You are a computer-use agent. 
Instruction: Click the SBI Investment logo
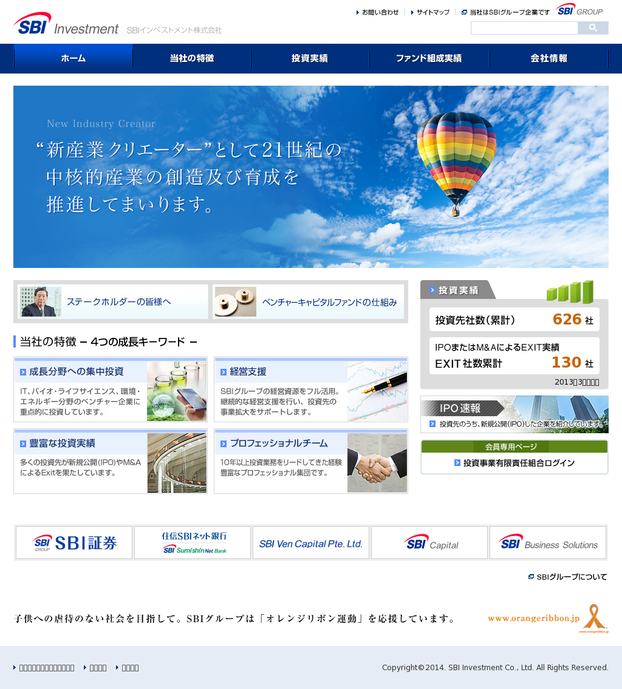[x=66, y=24]
